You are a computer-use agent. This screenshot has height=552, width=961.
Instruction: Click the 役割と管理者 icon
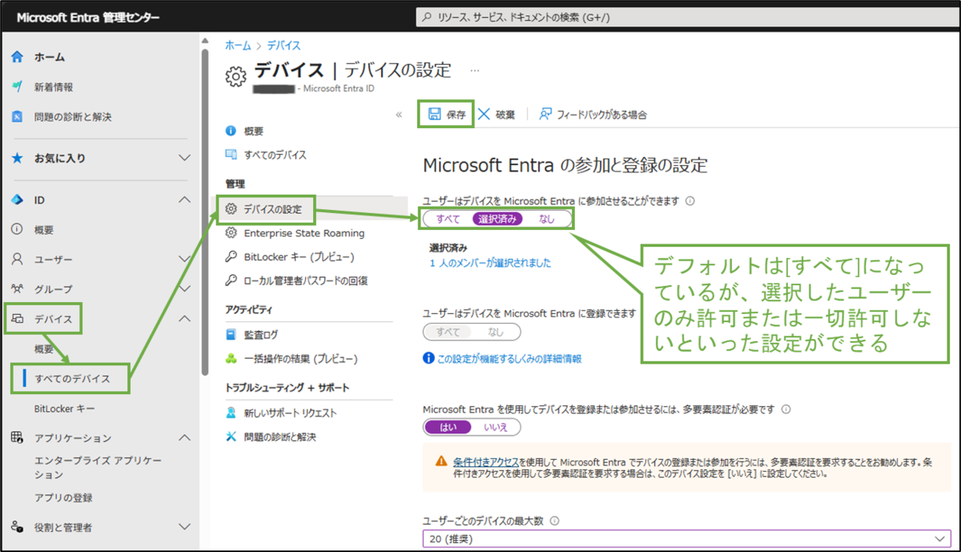click(17, 527)
